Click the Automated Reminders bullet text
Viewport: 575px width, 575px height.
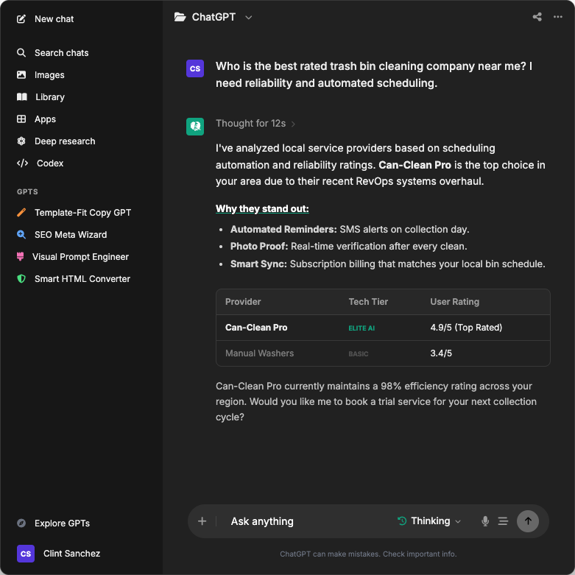click(x=350, y=229)
